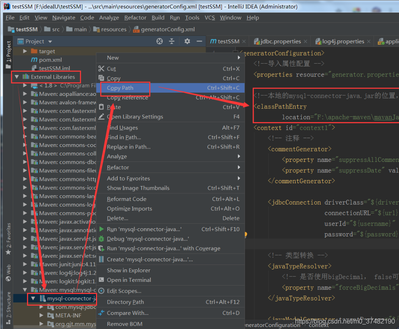
Task: Select Show in Explorer
Action: pyautogui.click(x=170, y=270)
